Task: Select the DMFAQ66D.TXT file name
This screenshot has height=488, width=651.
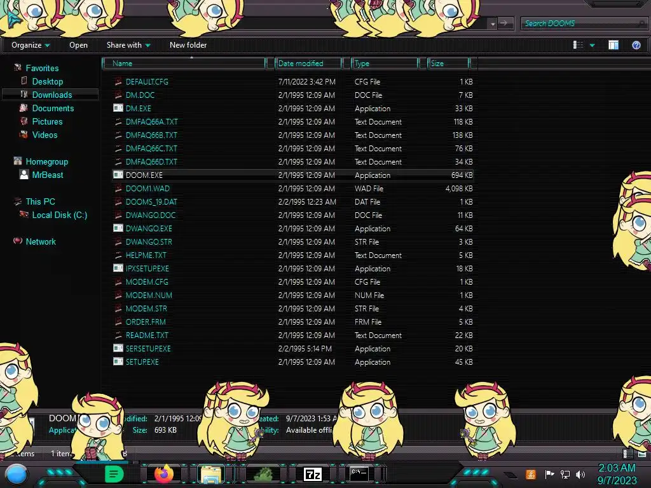Action: click(x=151, y=161)
